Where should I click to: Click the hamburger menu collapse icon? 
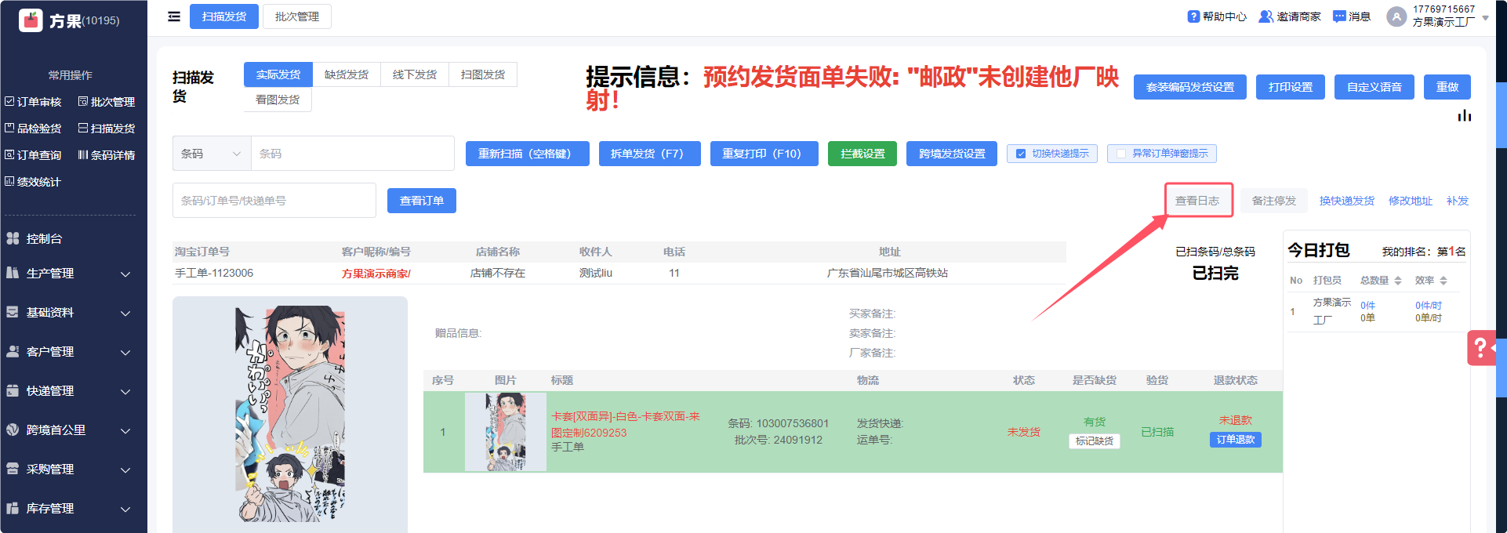tap(174, 16)
